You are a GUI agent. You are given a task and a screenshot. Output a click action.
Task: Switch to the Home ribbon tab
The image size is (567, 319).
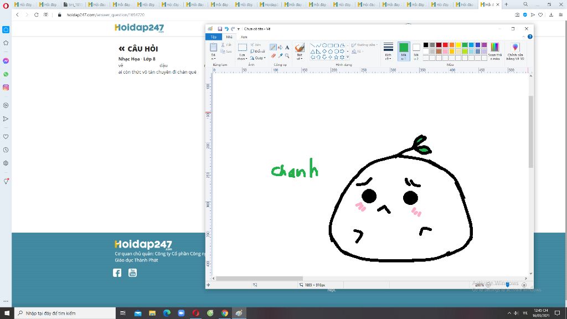pyautogui.click(x=229, y=37)
